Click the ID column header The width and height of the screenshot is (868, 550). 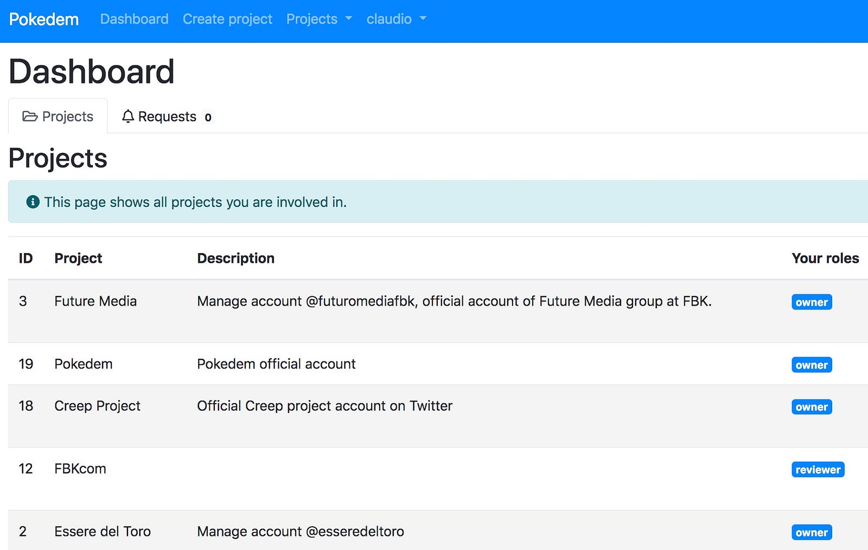[25, 258]
